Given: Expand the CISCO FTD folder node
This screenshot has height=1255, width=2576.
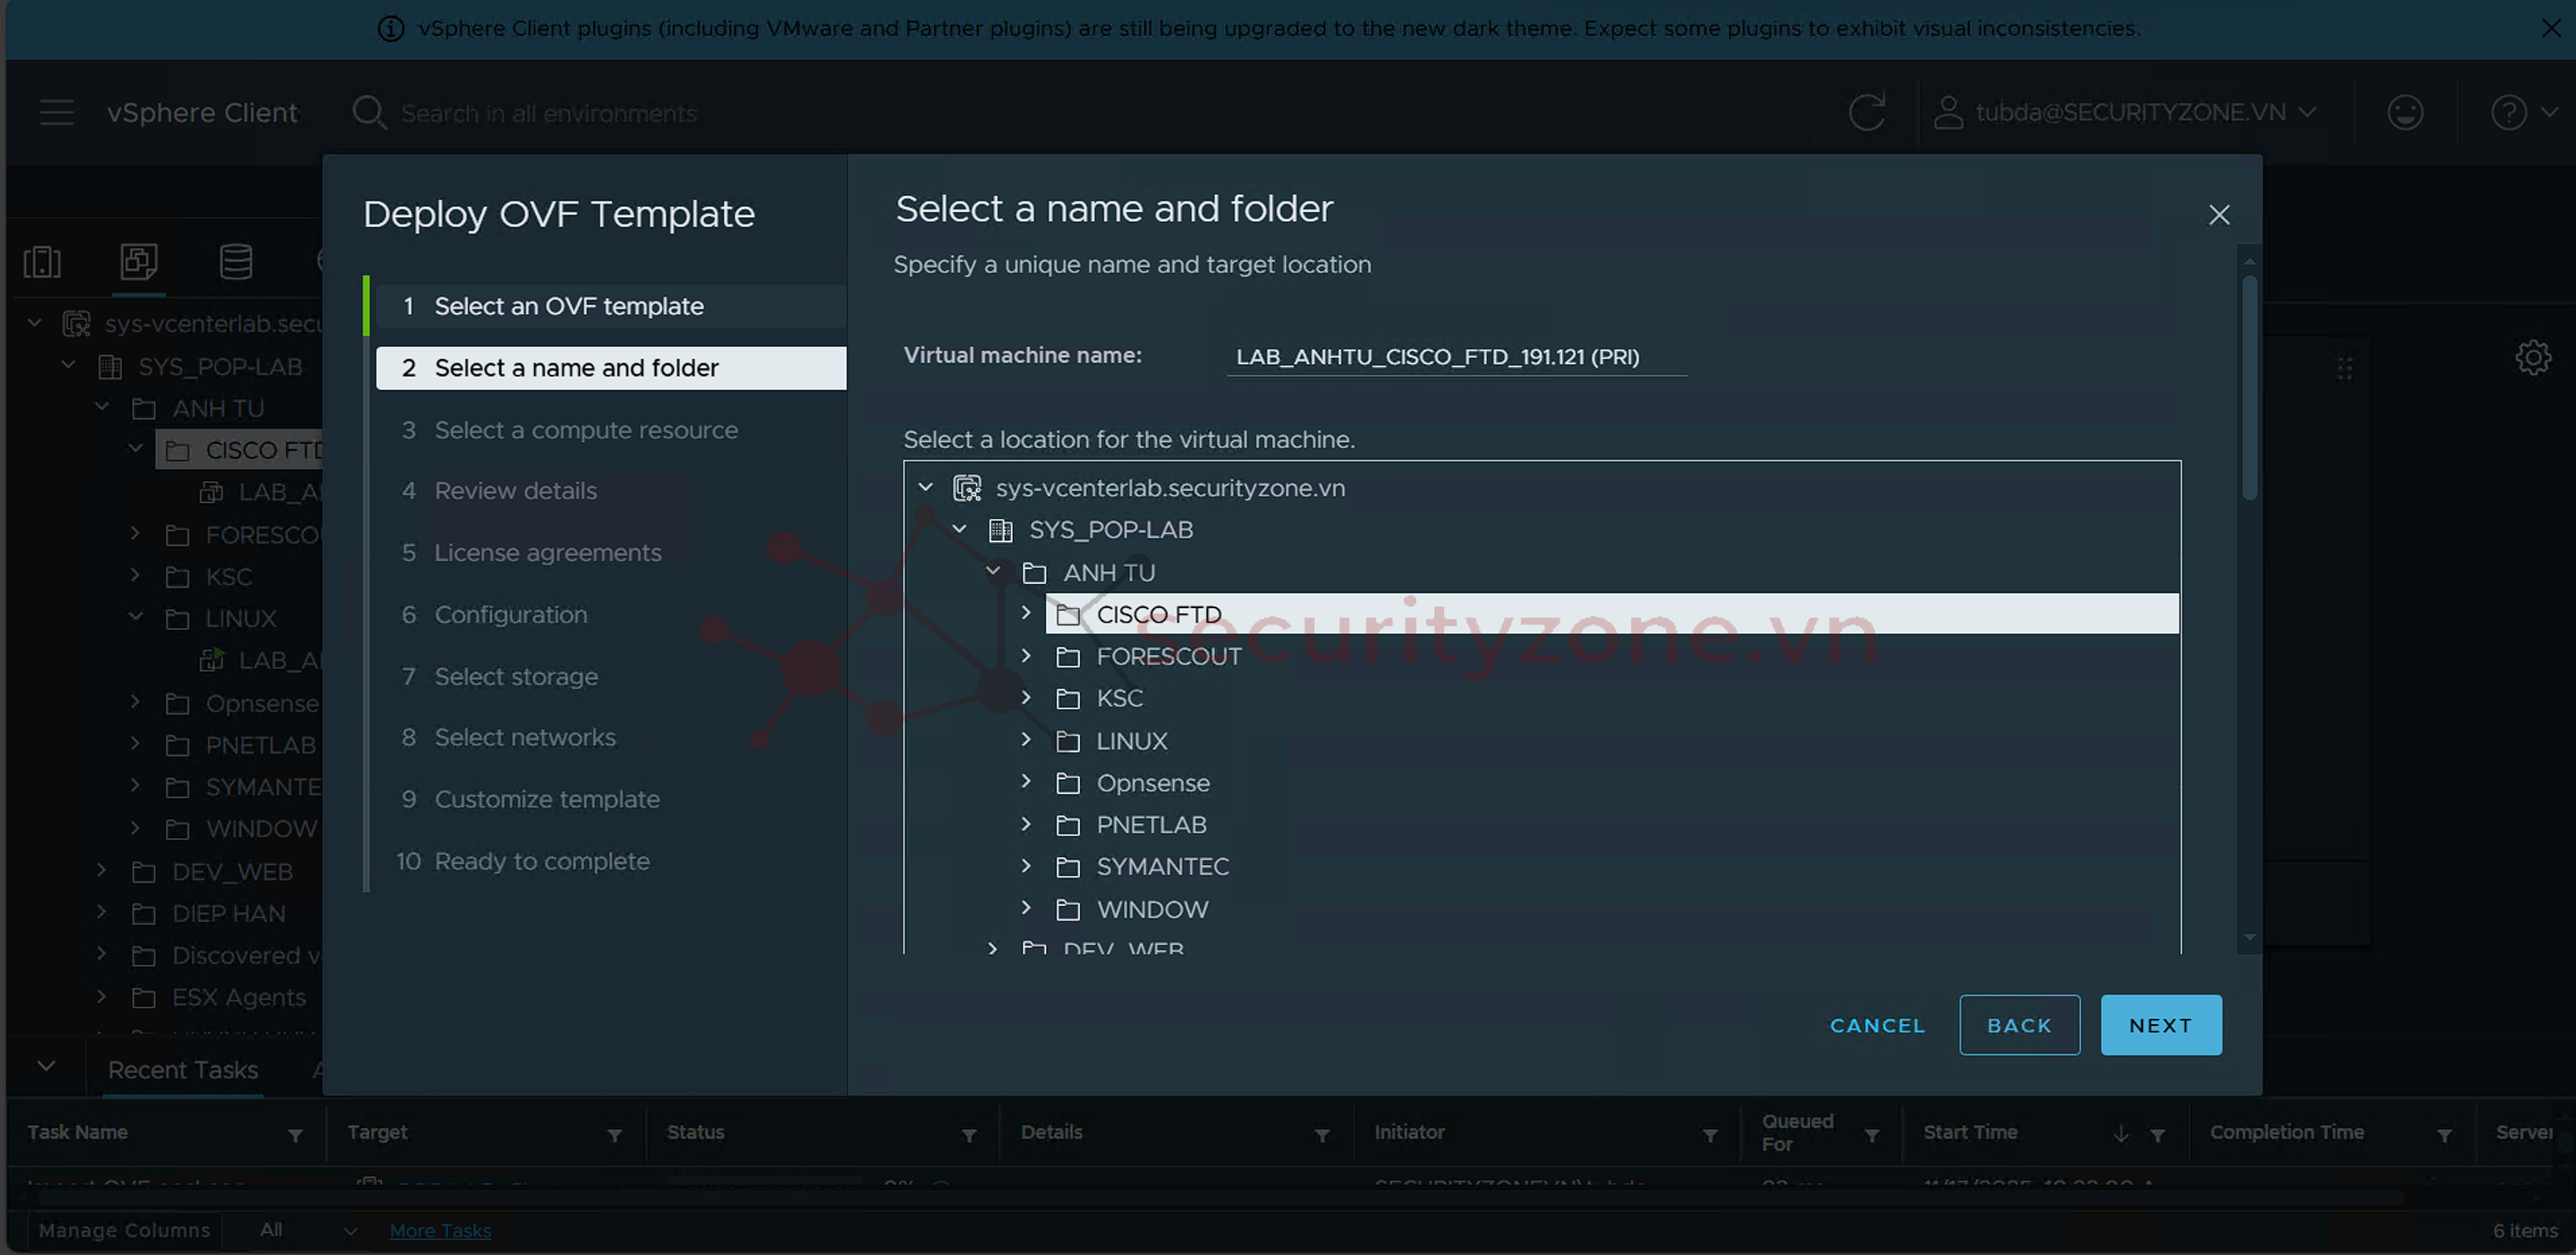Looking at the screenshot, I should coord(1026,613).
